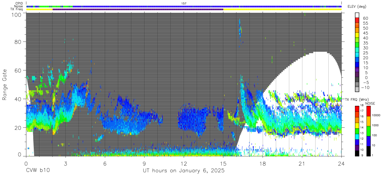Click the 'UT hours on January 6, 2025' axis title
The width and height of the screenshot is (384, 177).
(x=184, y=171)
